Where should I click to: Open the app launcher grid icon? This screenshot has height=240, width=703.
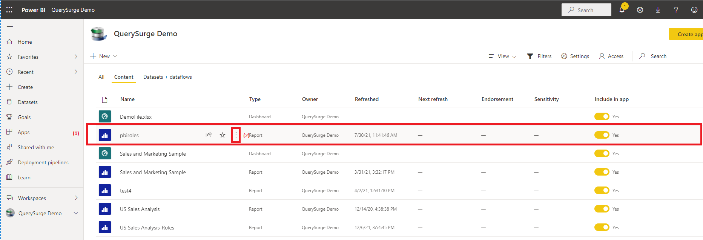[x=9, y=10]
